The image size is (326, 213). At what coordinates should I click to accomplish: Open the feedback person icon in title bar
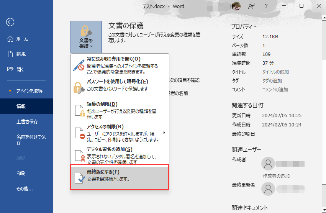[251, 6]
